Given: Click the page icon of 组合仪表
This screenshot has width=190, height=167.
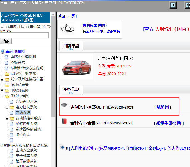Looking at the screenshot, I should coord(12,135).
